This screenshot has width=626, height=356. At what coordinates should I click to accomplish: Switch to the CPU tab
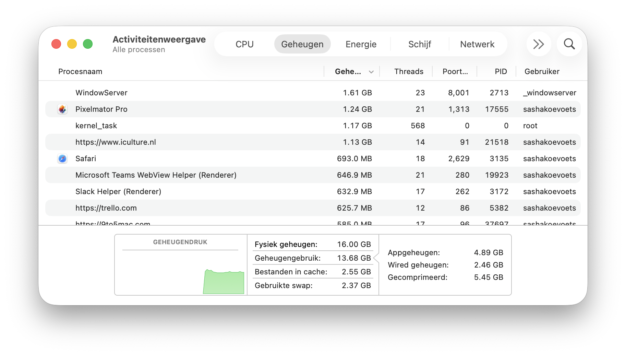(x=244, y=44)
